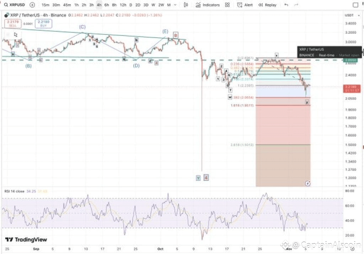Add symbol with the plus circle icon

point(32,5)
